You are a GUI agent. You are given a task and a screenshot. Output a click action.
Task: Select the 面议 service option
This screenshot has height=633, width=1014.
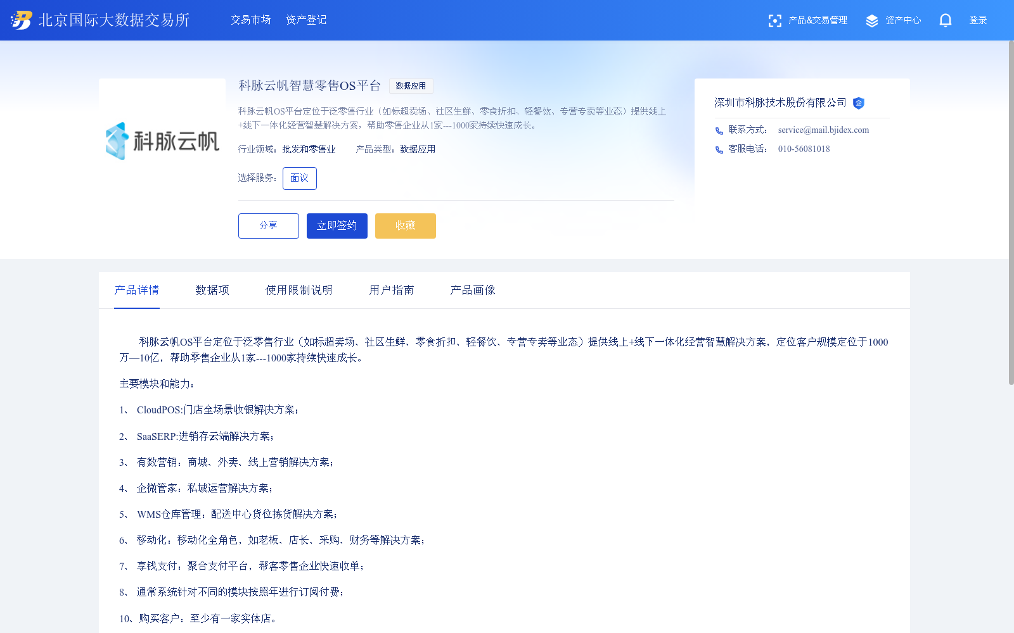[300, 179]
